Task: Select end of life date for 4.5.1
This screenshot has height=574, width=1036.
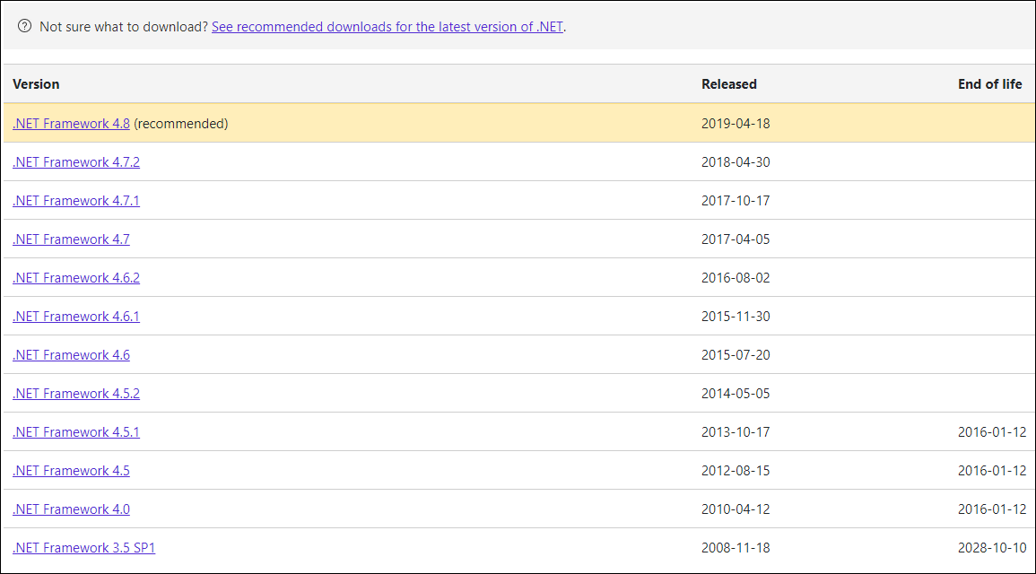Action: pyautogui.click(x=992, y=432)
